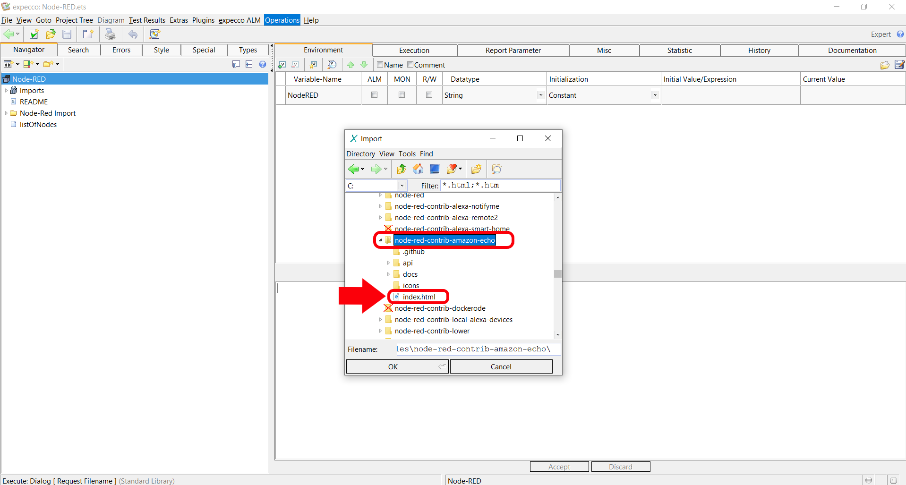The height and width of the screenshot is (485, 906).
Task: Open the String datatype dropdown
Action: [x=540, y=95]
